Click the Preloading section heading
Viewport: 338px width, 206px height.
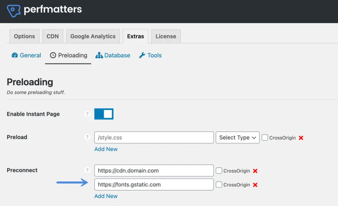(30, 82)
